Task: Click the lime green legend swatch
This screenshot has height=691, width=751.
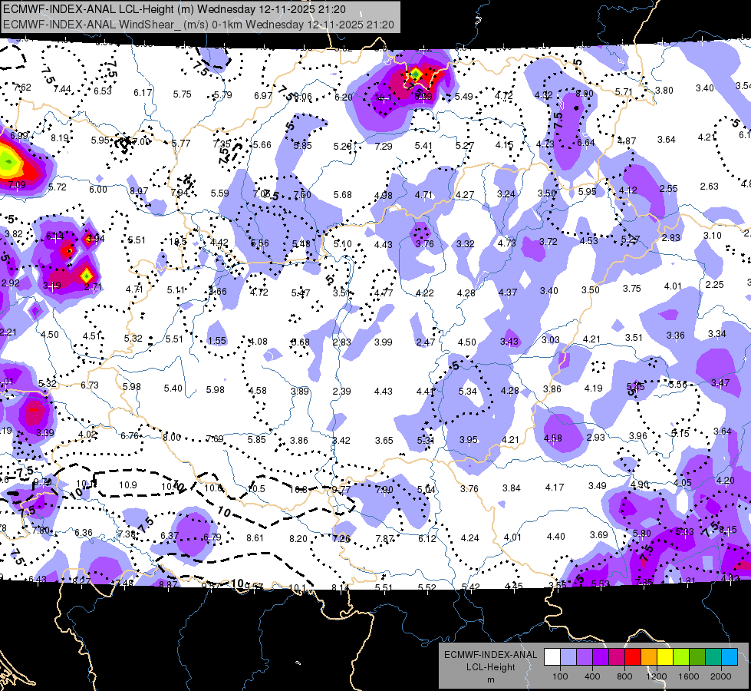Action: (681, 657)
